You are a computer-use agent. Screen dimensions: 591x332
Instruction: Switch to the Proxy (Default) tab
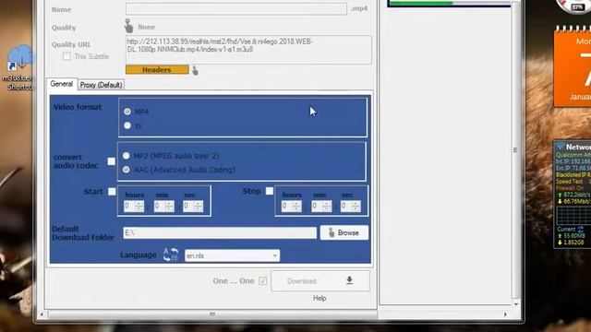tap(101, 85)
